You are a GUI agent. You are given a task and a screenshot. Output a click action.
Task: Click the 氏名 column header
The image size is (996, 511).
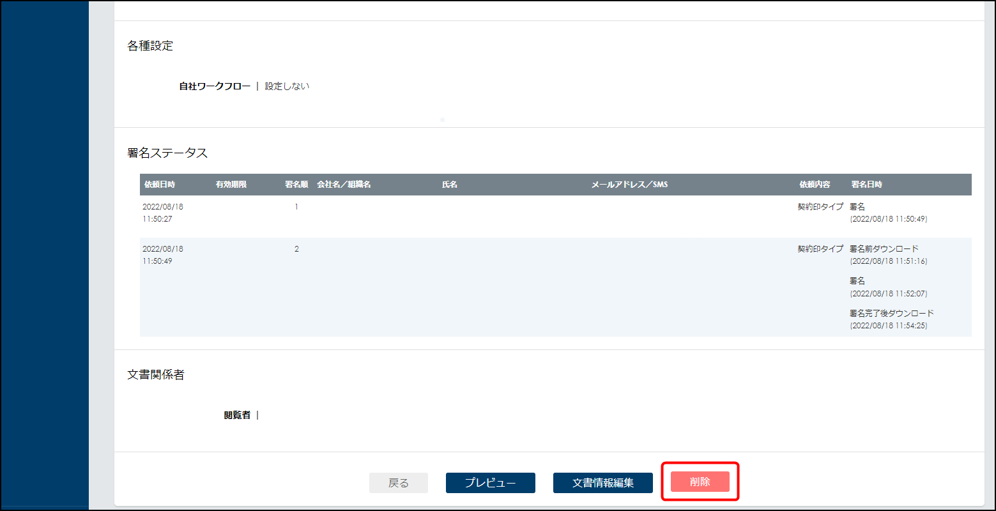click(450, 185)
